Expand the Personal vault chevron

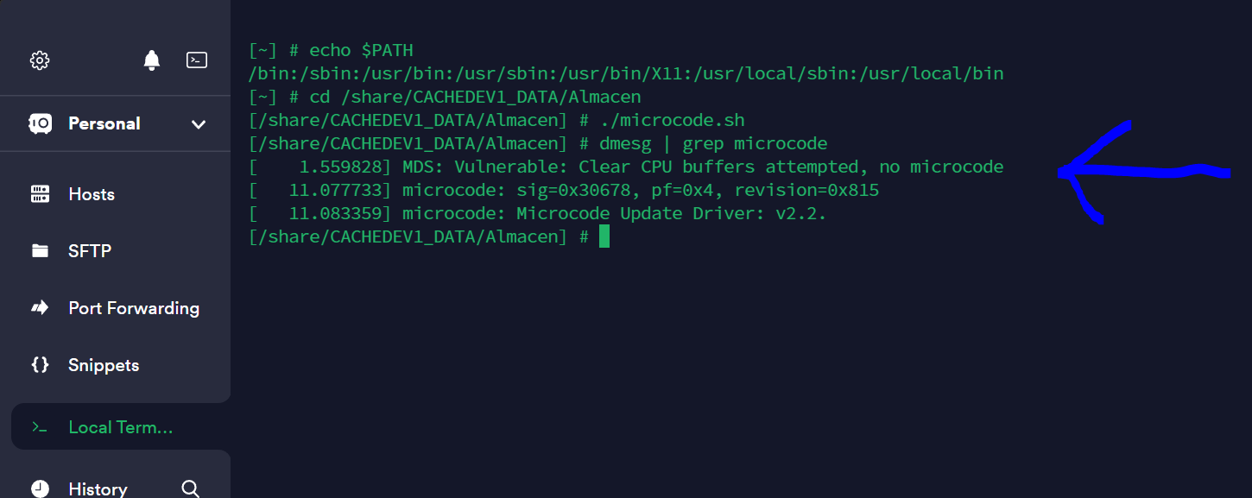[x=199, y=124]
